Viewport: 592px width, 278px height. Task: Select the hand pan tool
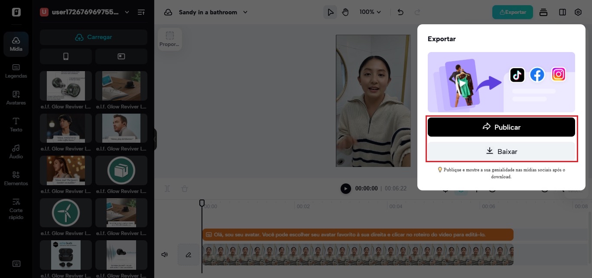[x=345, y=12]
